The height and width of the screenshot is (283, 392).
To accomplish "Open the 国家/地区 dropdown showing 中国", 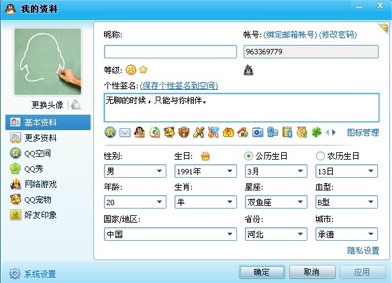I will [170, 234].
